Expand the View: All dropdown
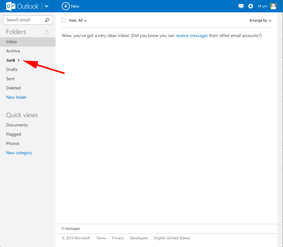283x247 pixels. click(x=78, y=20)
